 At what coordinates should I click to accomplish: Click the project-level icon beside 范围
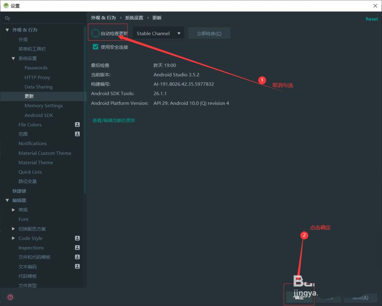[x=77, y=134]
